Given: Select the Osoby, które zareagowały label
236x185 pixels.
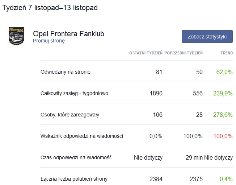Looking at the screenshot, I should (70, 115).
